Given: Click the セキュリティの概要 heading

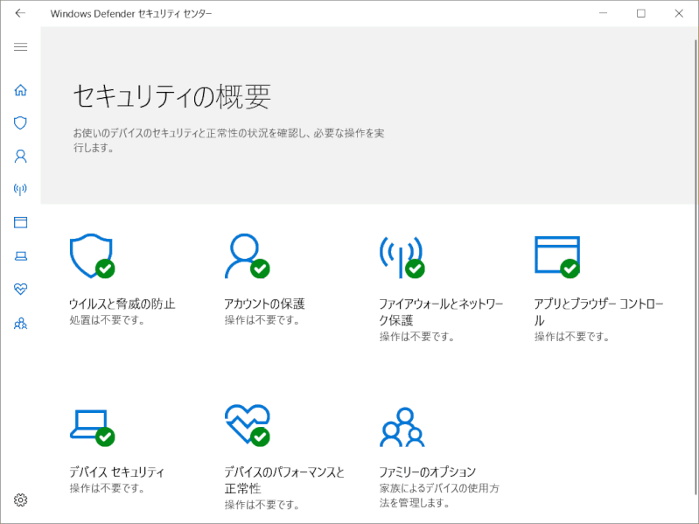Looking at the screenshot, I should (171, 97).
